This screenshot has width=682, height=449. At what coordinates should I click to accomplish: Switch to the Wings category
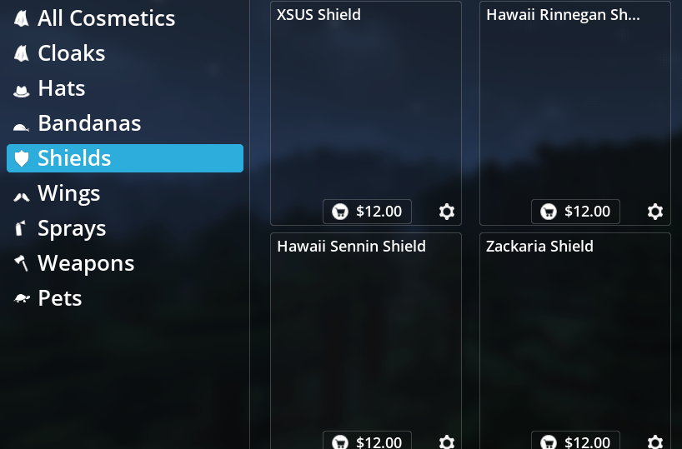(125, 193)
